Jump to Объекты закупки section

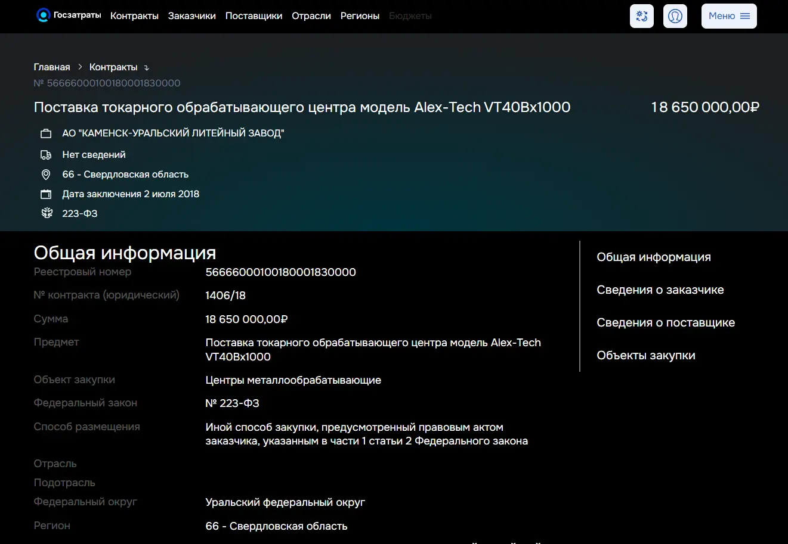pyautogui.click(x=646, y=356)
